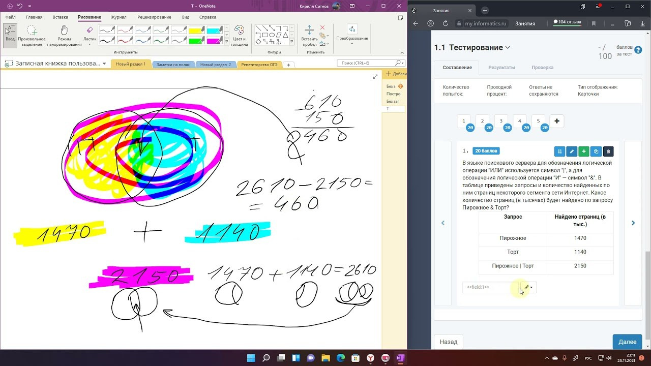Screen dimensions: 651x366
Task: Open the Вставка ribbon tab
Action: [61, 17]
